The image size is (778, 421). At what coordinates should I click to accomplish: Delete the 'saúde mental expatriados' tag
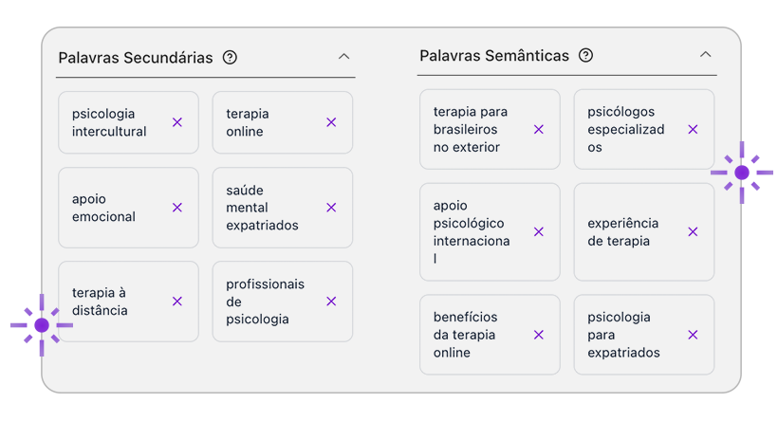[331, 208]
